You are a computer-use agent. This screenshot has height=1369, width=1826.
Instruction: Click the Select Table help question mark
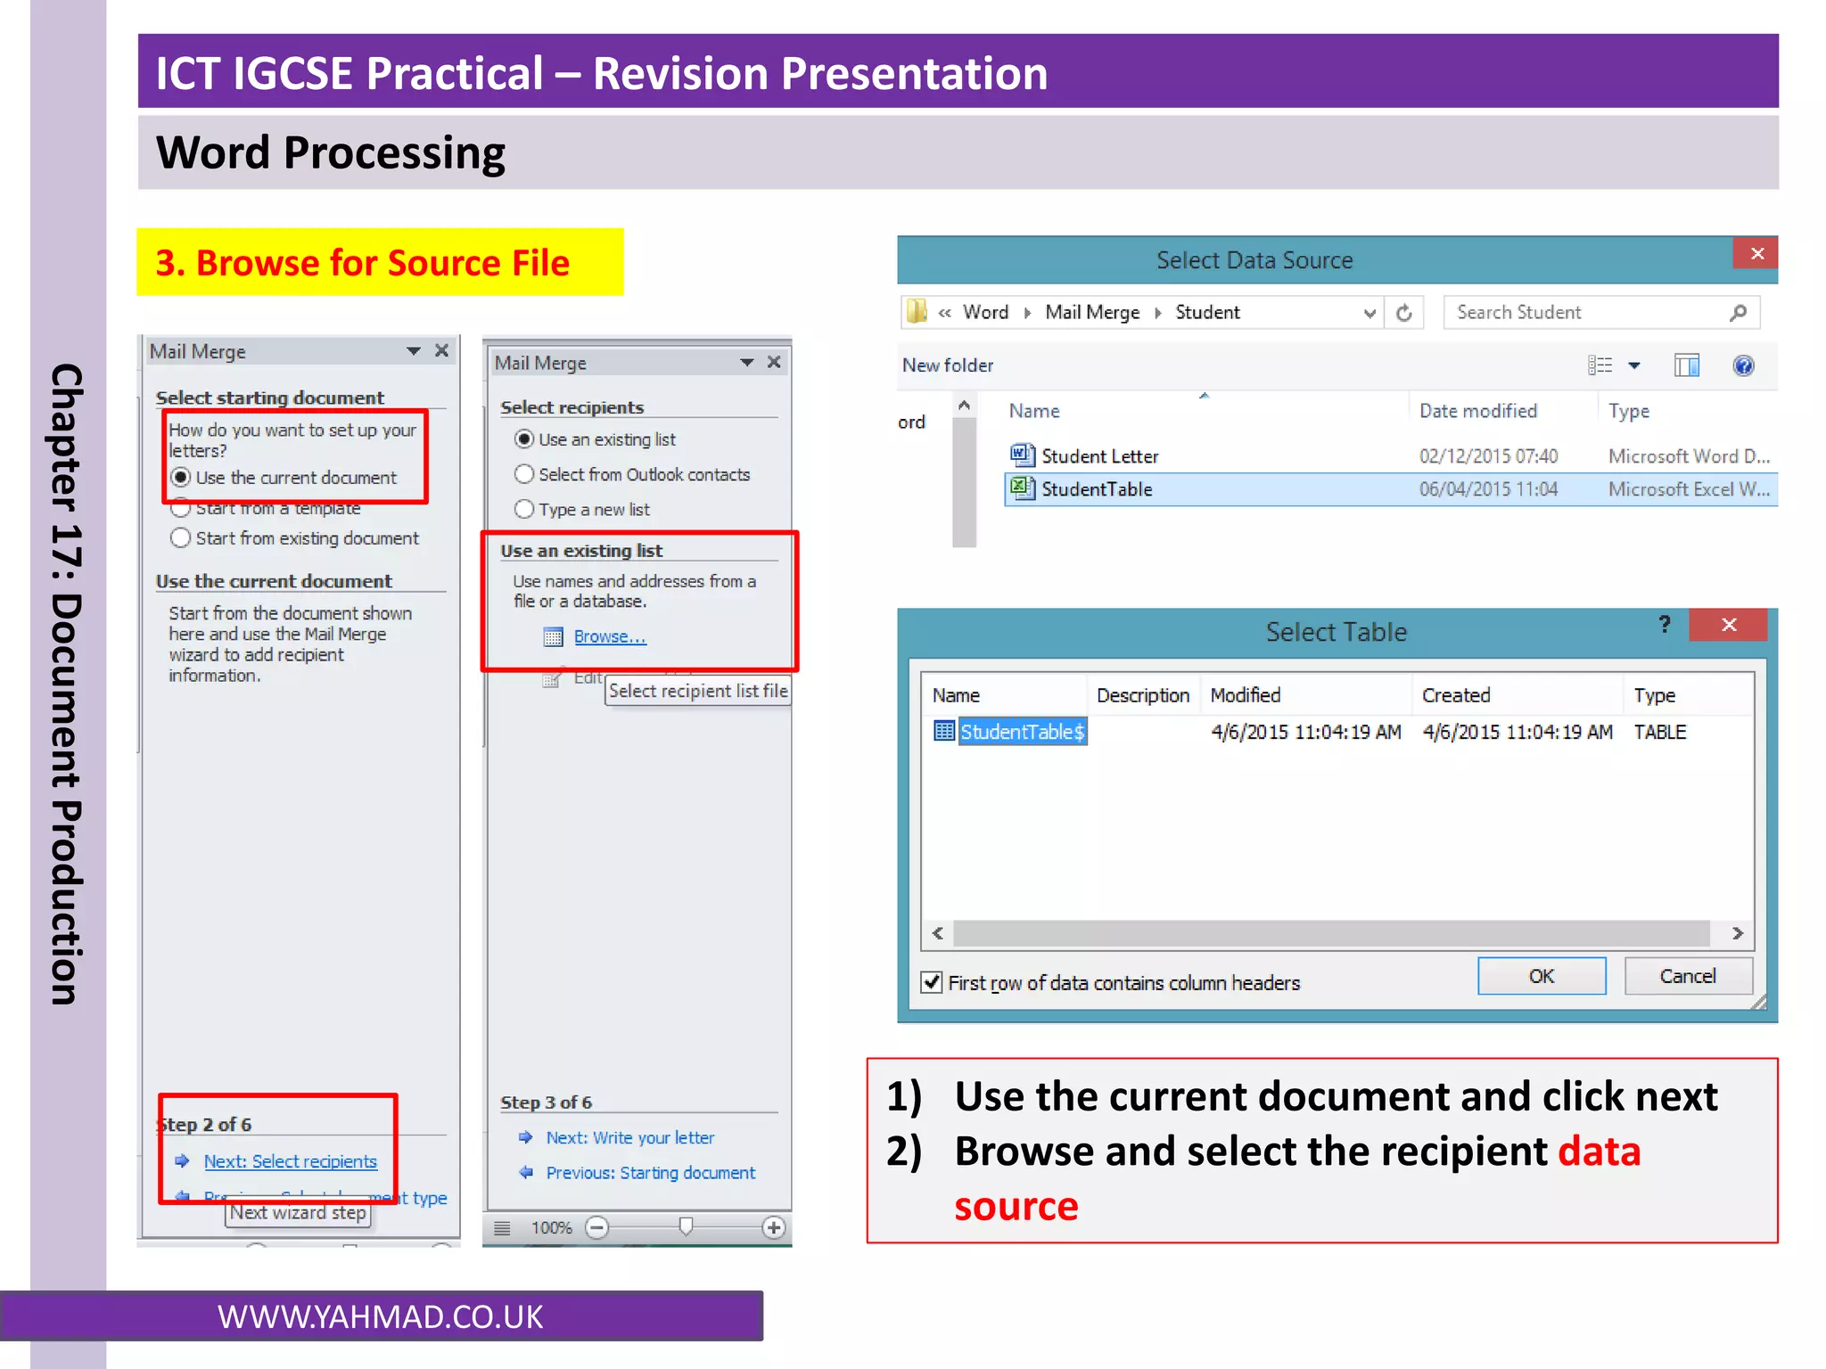pos(1664,625)
